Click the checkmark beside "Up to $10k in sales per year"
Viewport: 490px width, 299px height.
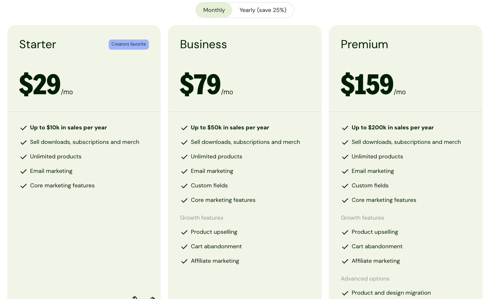tap(24, 128)
